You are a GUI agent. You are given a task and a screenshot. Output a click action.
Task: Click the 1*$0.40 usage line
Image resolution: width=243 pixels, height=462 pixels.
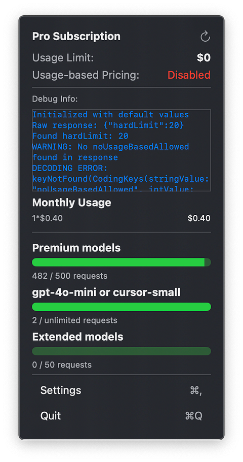click(47, 218)
